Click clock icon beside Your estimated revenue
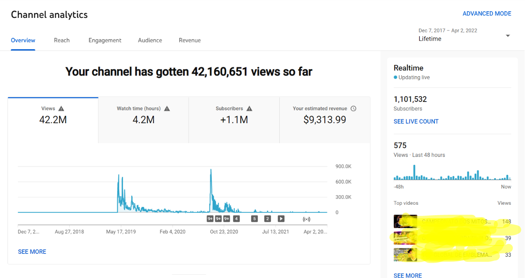 coord(353,109)
